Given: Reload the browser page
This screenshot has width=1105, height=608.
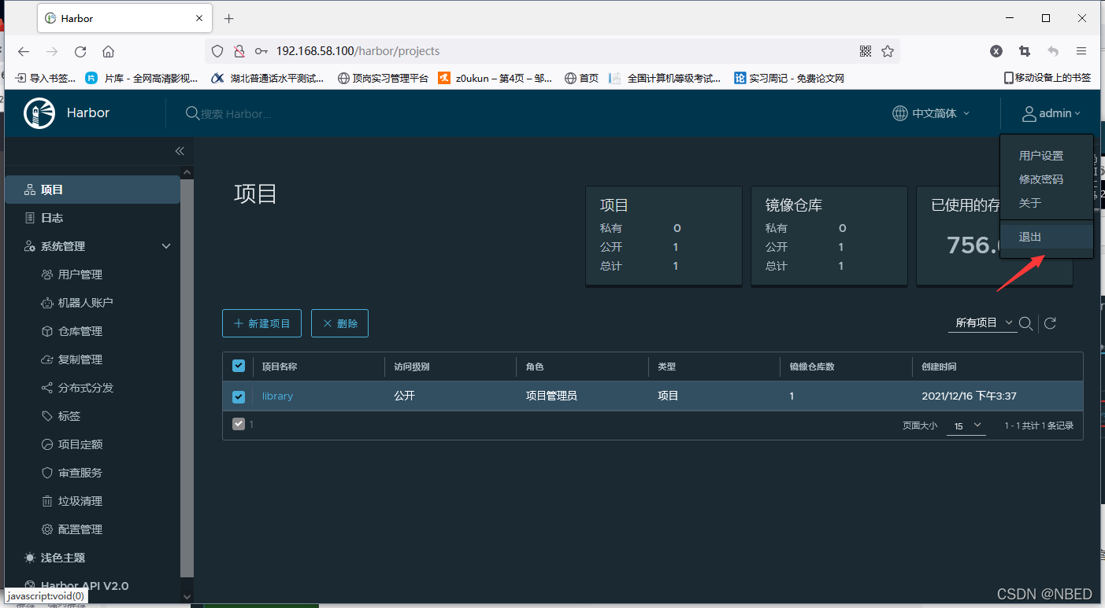Looking at the screenshot, I should 80,51.
